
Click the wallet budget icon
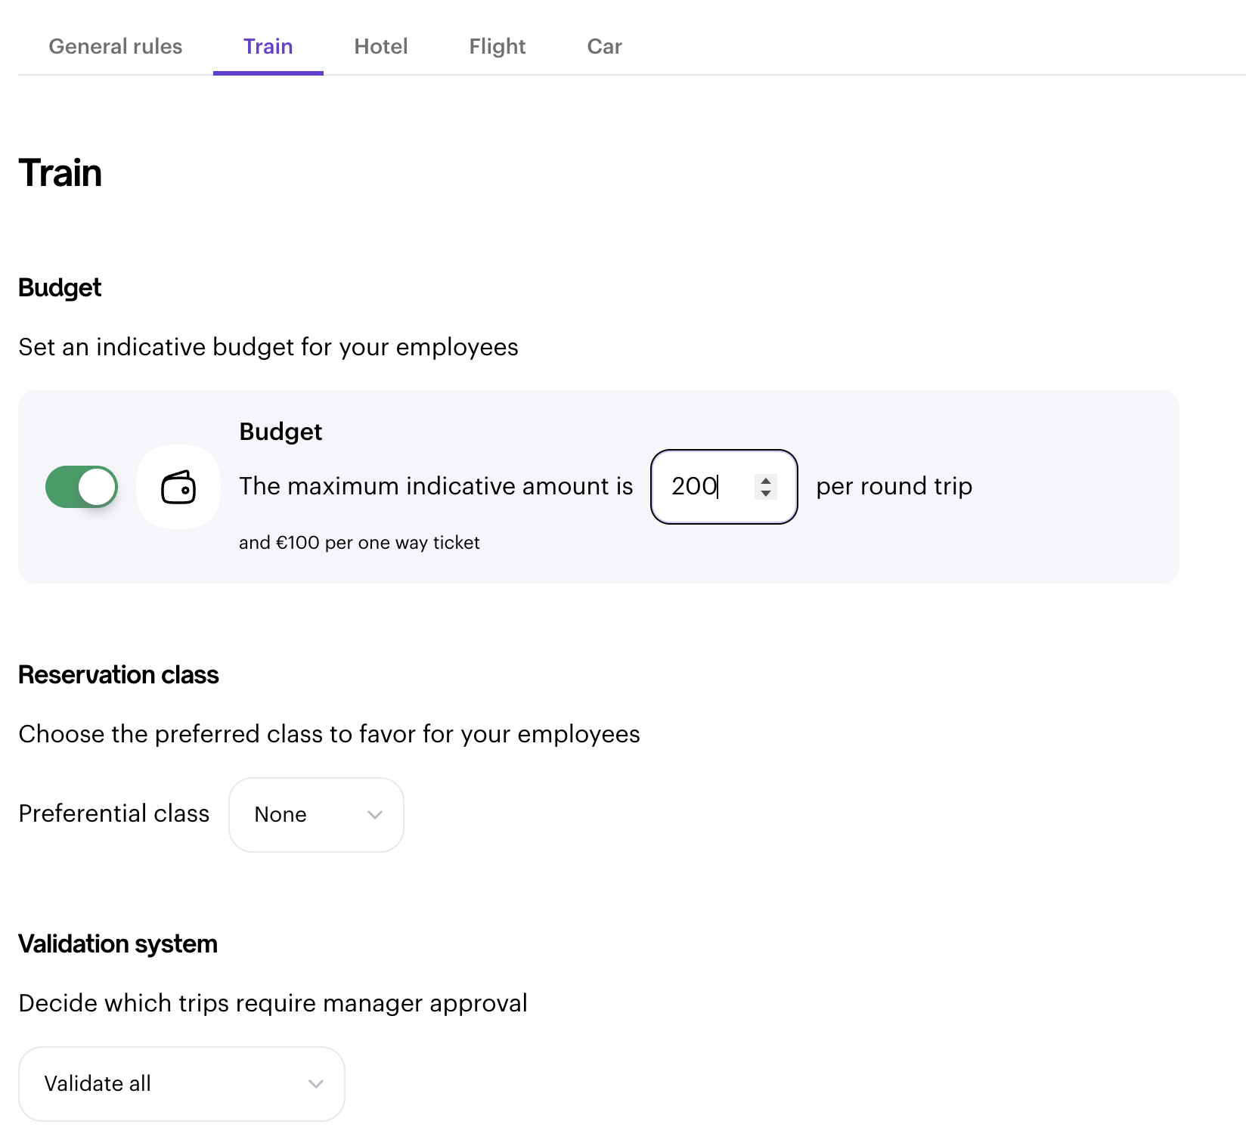click(178, 487)
